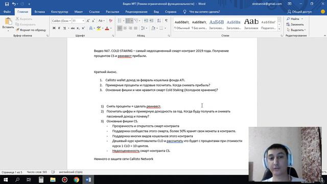Apply the Обычный style

coord(182,24)
